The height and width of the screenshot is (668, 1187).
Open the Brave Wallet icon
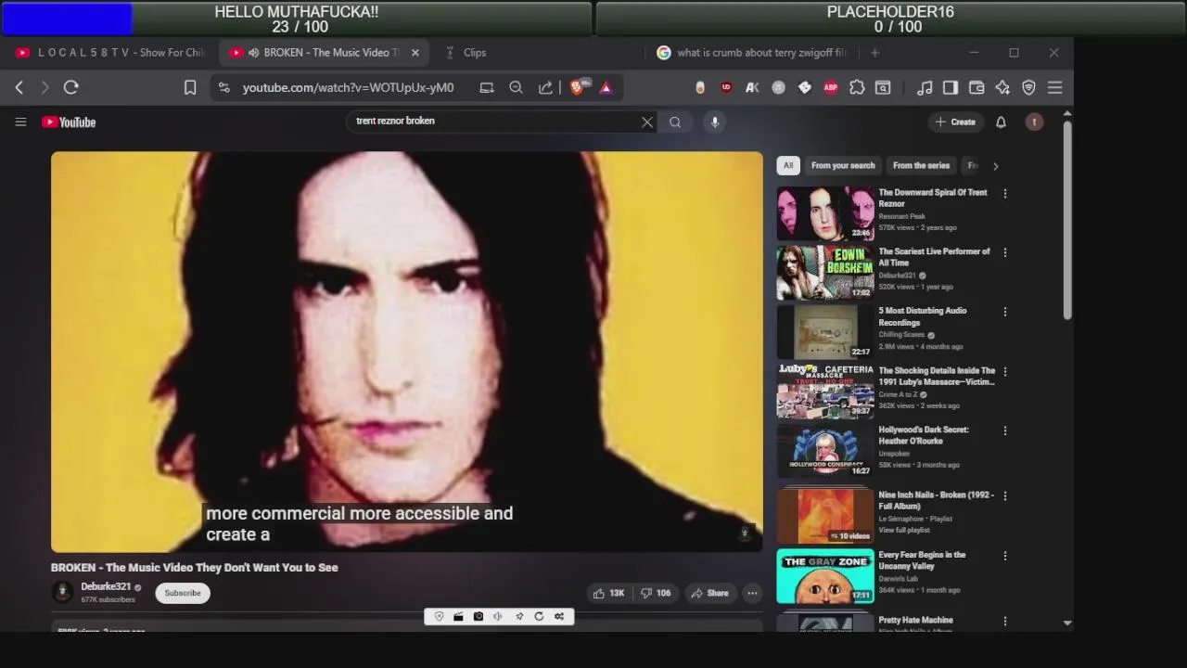[x=976, y=87]
